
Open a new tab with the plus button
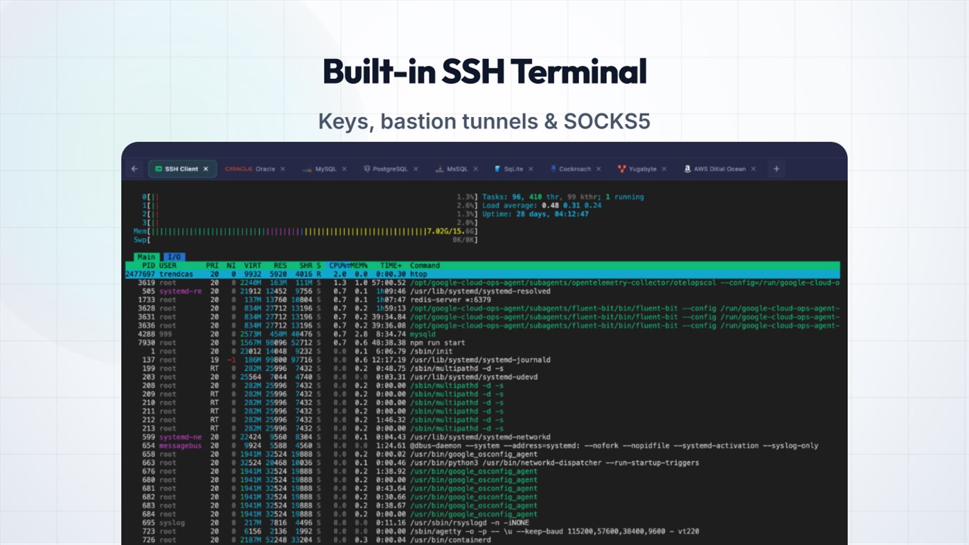point(776,169)
